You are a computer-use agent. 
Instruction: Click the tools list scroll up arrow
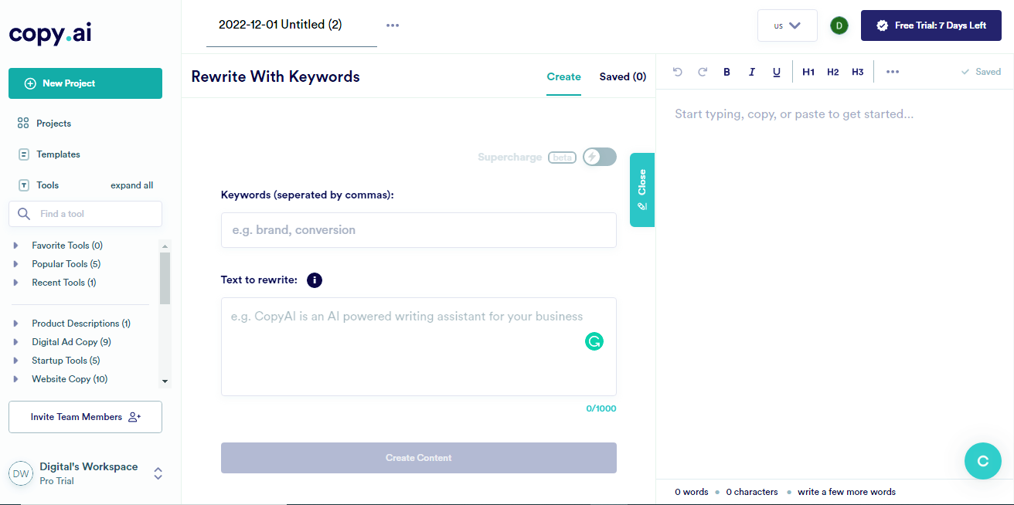(165, 246)
